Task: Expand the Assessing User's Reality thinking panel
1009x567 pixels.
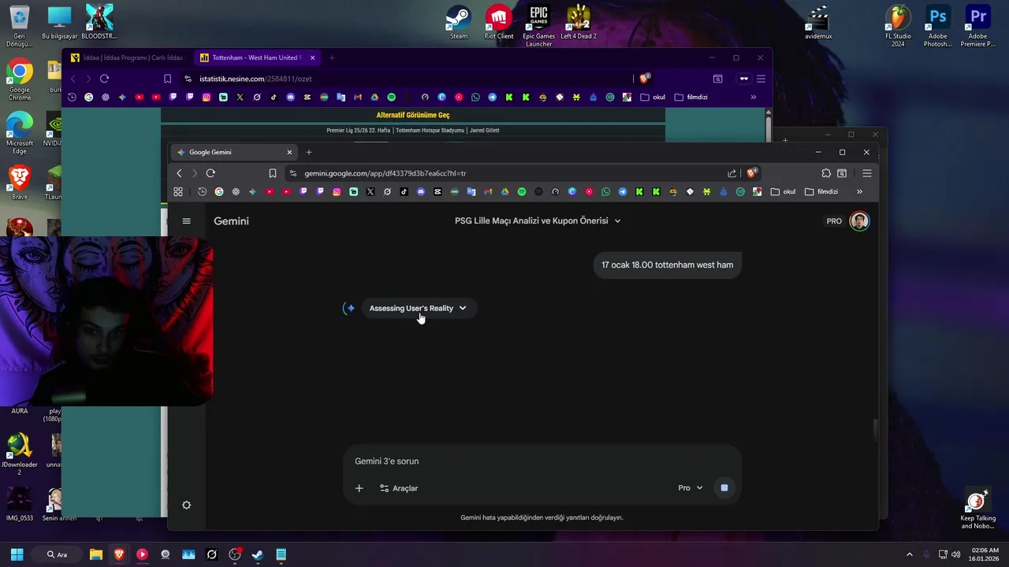Action: [418, 308]
